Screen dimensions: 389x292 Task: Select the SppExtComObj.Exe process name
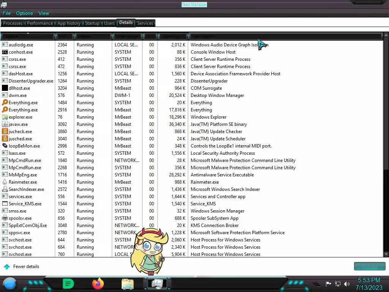click(x=28, y=225)
